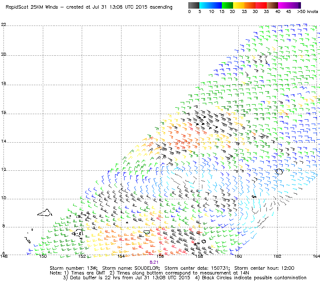Click the island outline near 162E 12N

click(x=279, y=172)
